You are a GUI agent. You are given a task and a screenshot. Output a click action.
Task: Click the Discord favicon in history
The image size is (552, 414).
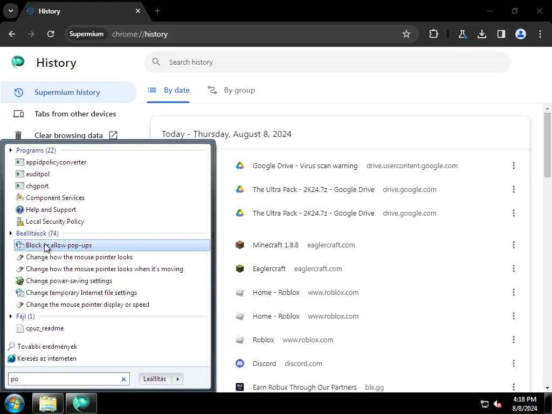tap(240, 363)
